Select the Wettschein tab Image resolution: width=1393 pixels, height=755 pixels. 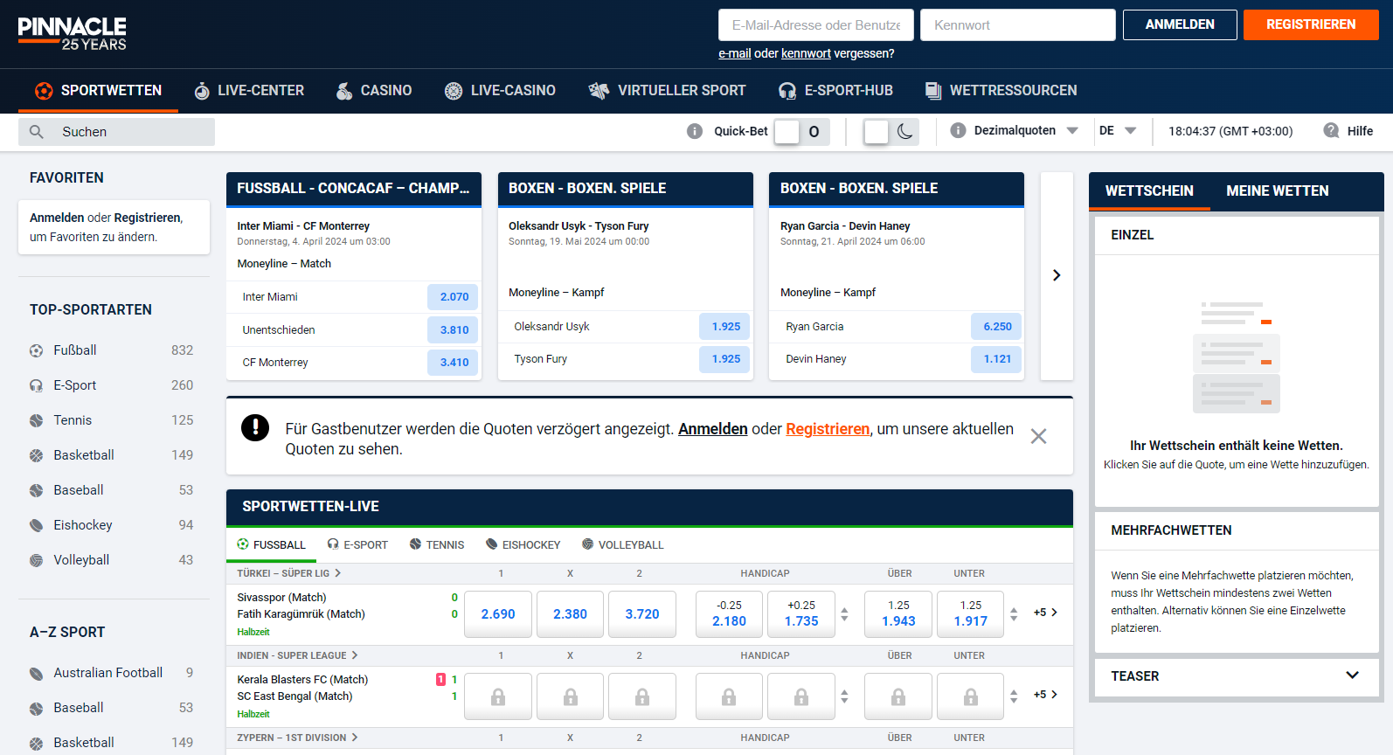pyautogui.click(x=1149, y=190)
